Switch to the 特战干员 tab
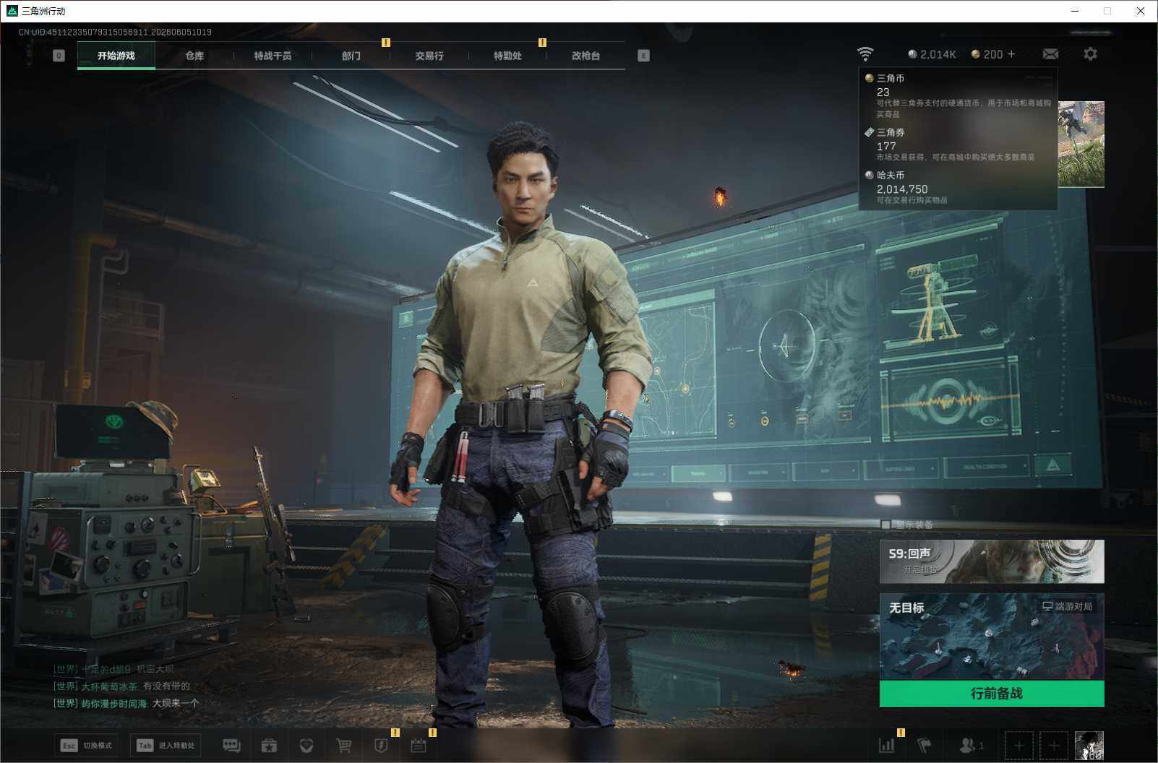This screenshot has width=1158, height=763. [x=273, y=56]
